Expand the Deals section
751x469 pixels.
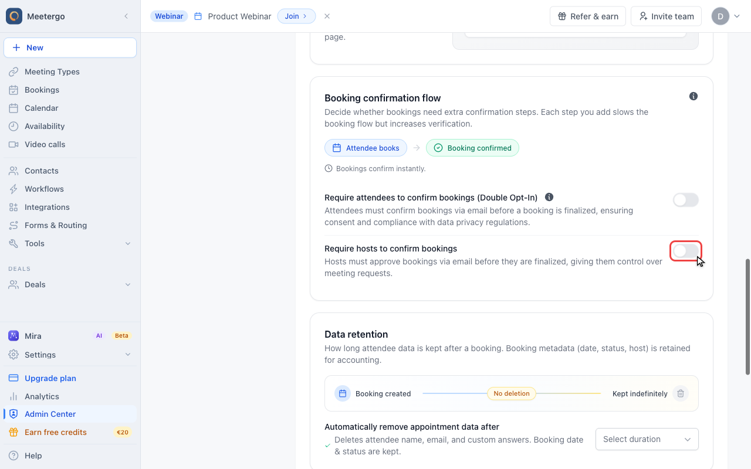click(x=70, y=284)
